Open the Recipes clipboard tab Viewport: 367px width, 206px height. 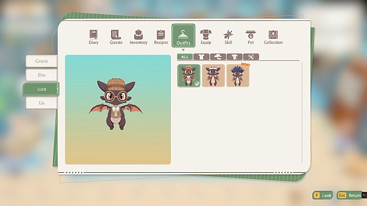tap(161, 37)
